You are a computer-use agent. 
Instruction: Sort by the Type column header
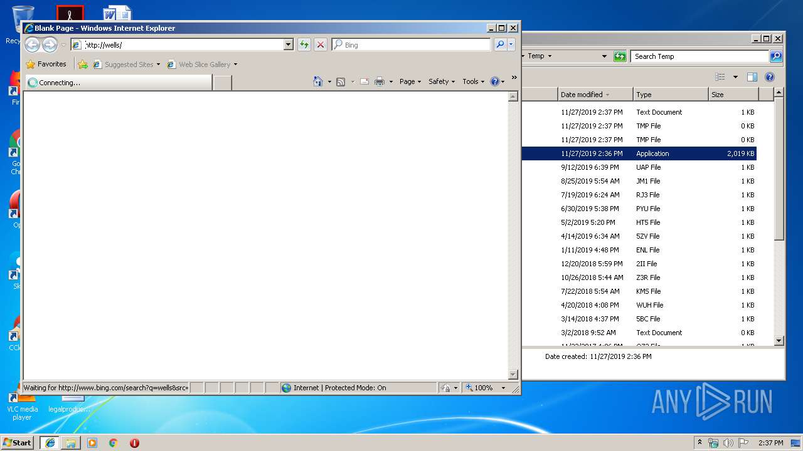[x=671, y=95]
